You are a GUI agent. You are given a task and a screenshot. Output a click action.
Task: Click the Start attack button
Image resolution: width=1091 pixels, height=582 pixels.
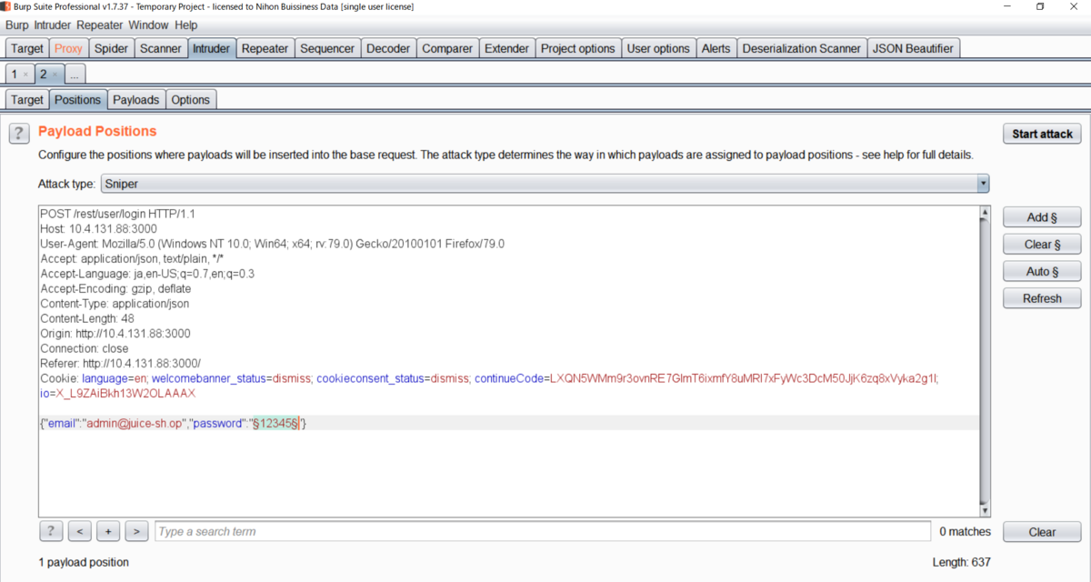[x=1043, y=134]
